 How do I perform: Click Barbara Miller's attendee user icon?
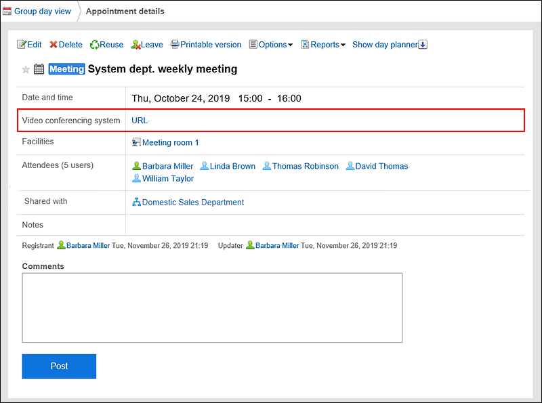click(137, 166)
